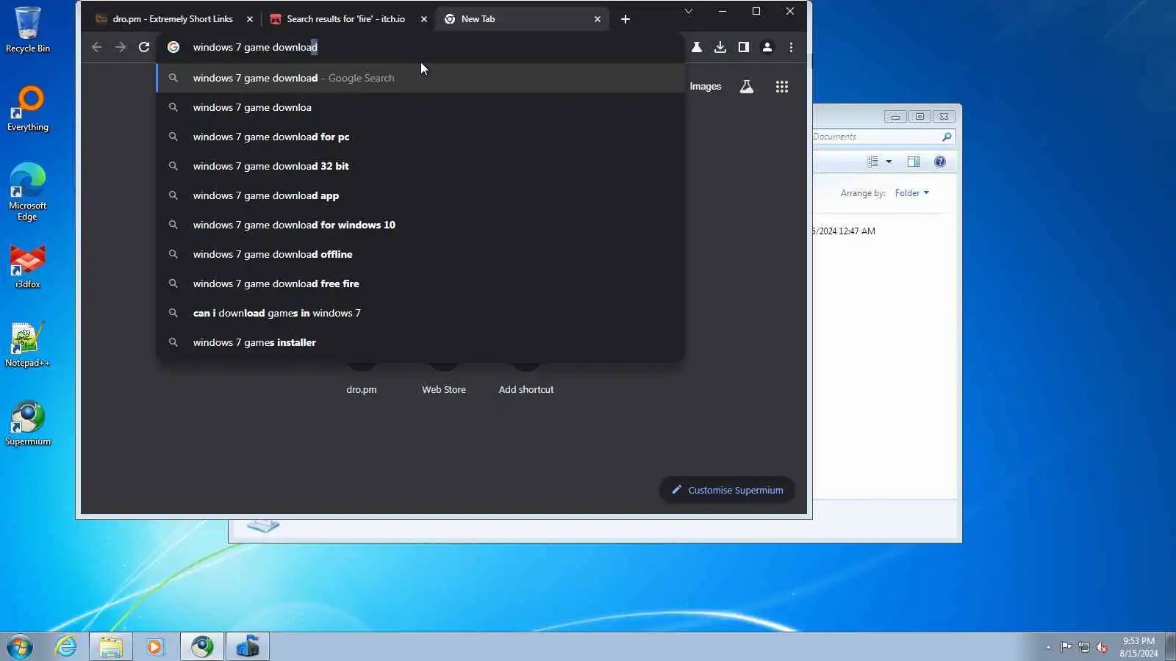The width and height of the screenshot is (1176, 661).
Task: Pick suggestion 'windows 7 game download 32 bit'
Action: 420,166
